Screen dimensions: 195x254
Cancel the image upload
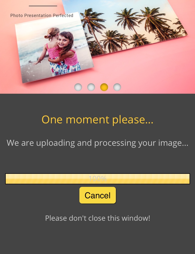(98, 195)
